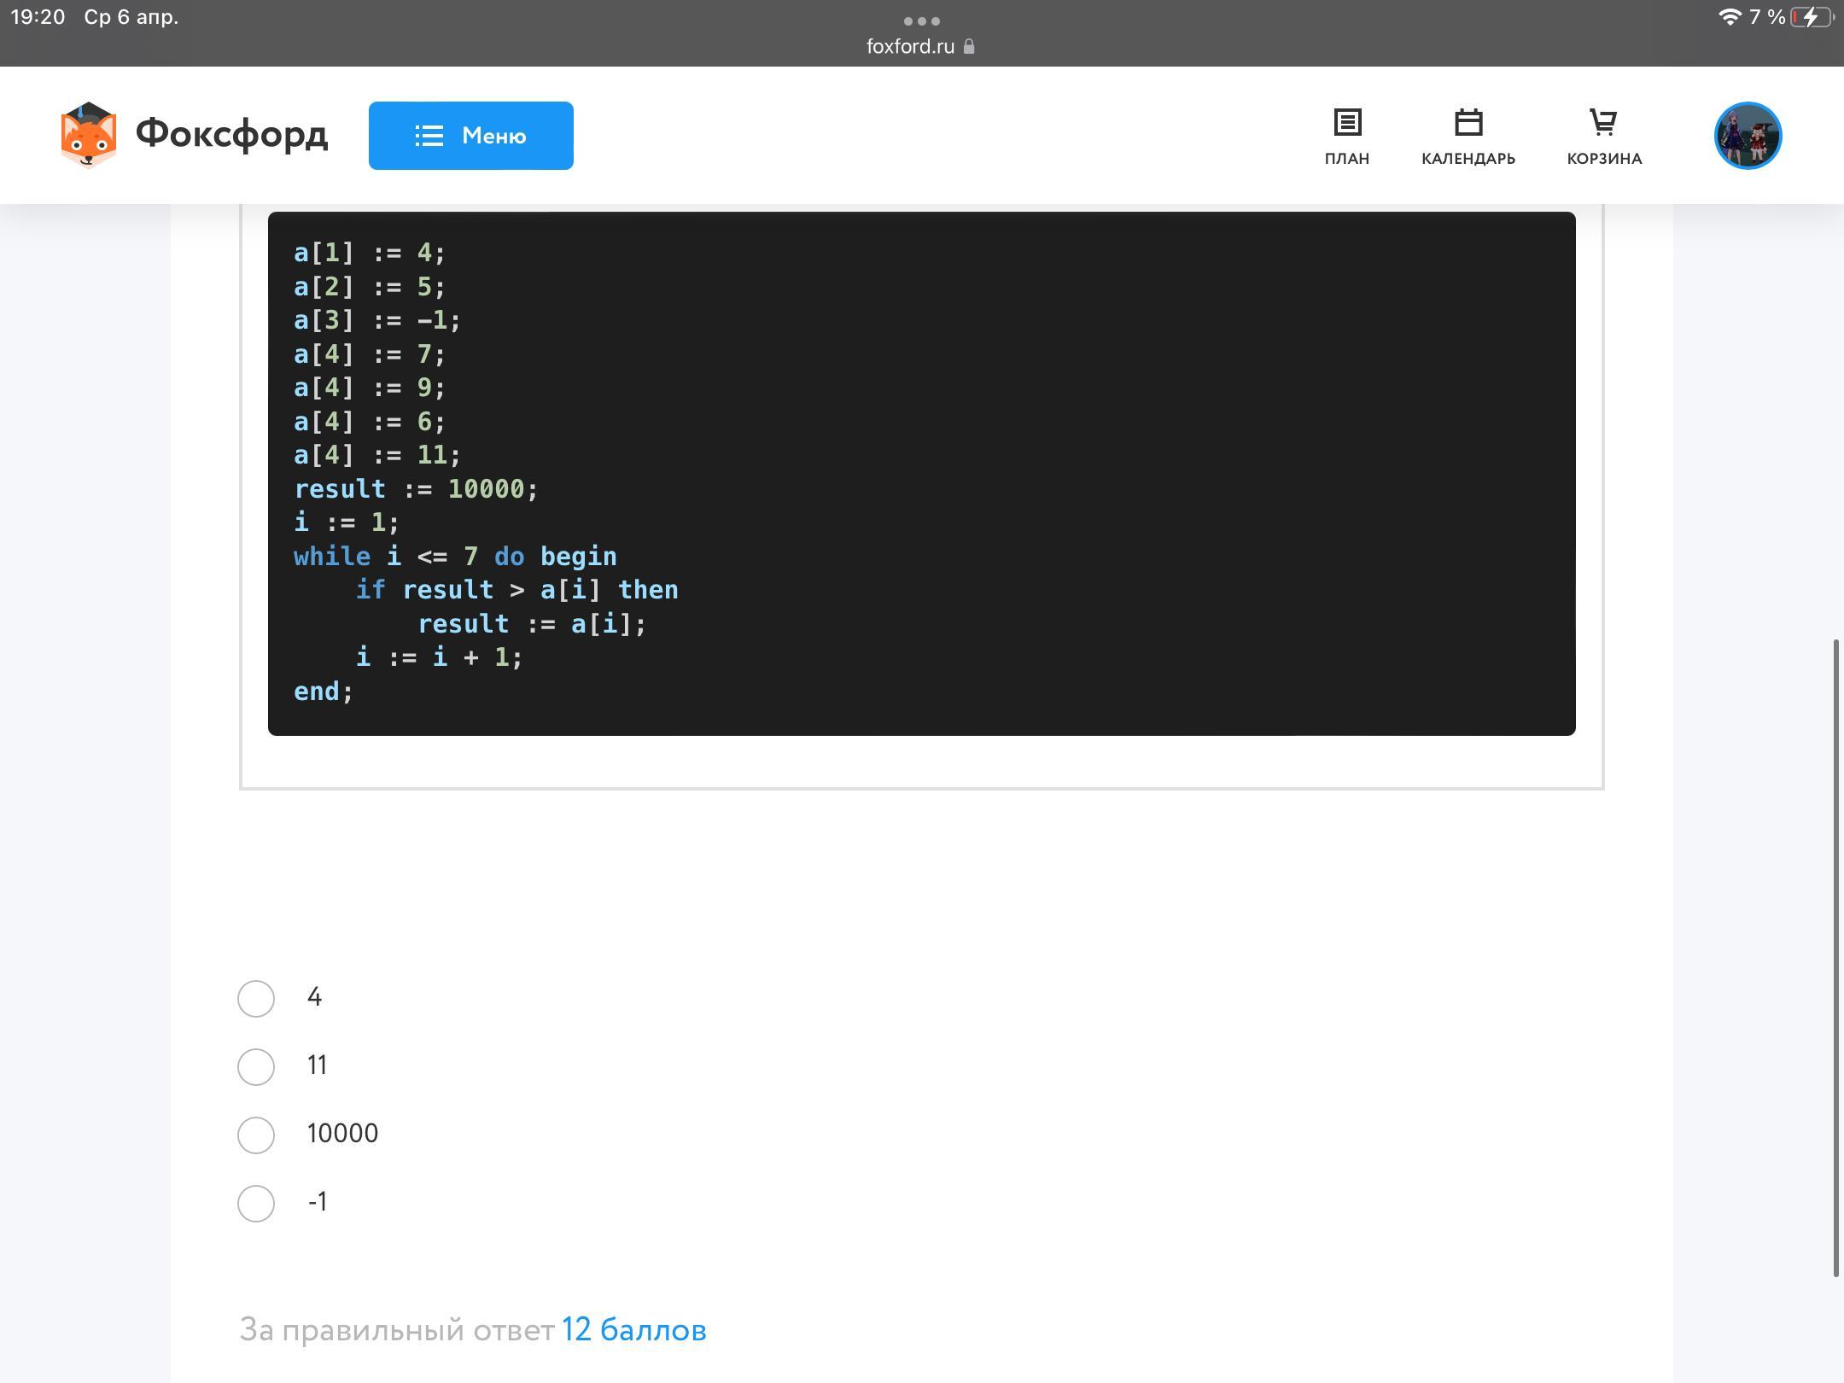Click inside the Pascal code block

click(x=922, y=474)
